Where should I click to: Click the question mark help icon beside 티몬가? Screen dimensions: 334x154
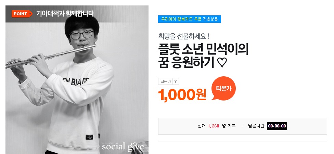pyautogui.click(x=176, y=81)
